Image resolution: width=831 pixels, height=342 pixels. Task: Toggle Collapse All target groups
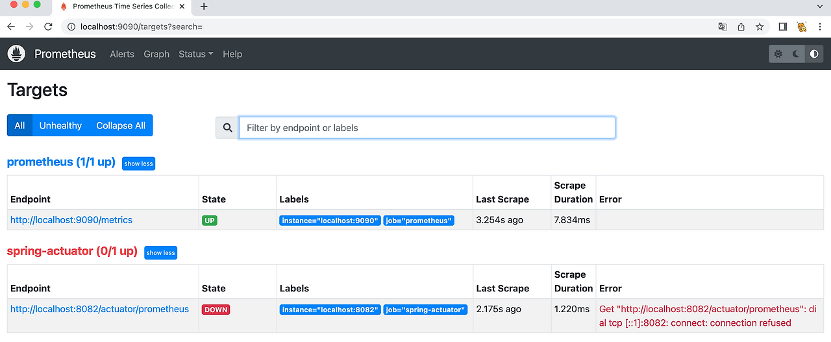tap(121, 126)
